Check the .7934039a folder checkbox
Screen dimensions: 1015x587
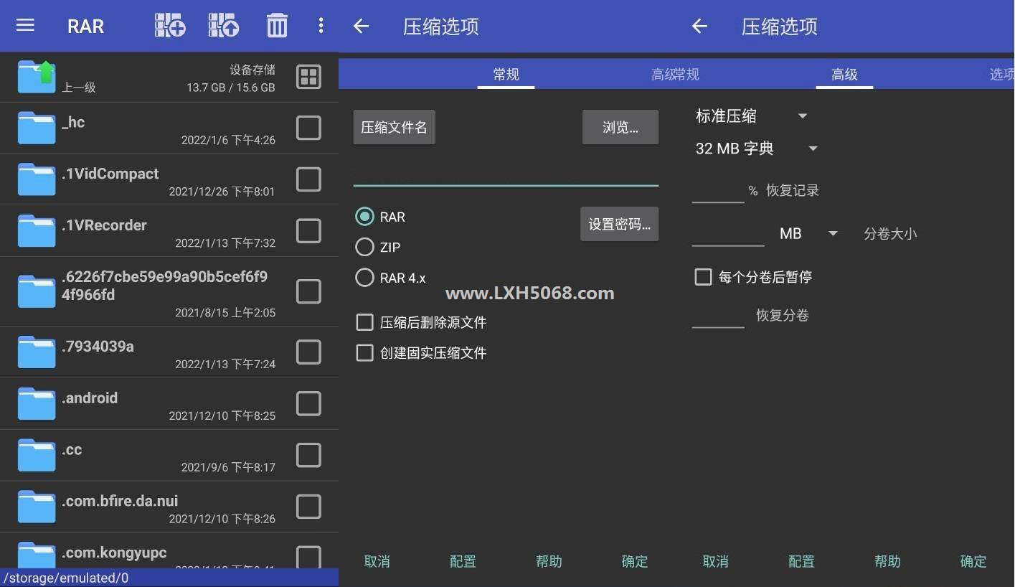pyautogui.click(x=308, y=352)
